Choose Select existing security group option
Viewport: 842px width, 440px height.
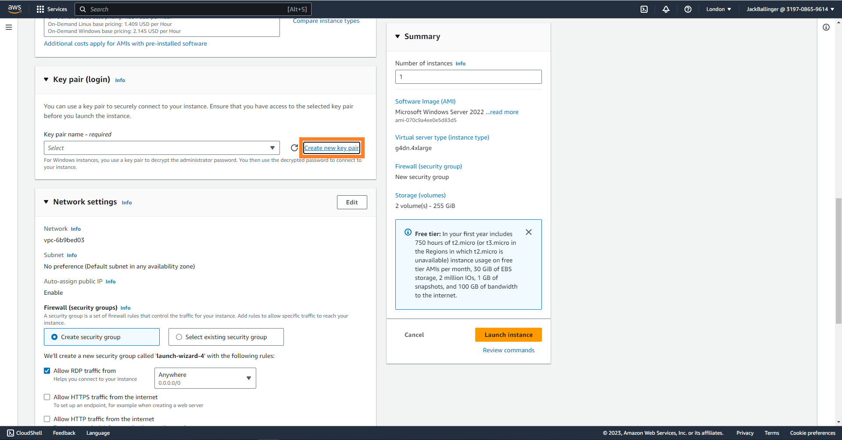point(179,337)
